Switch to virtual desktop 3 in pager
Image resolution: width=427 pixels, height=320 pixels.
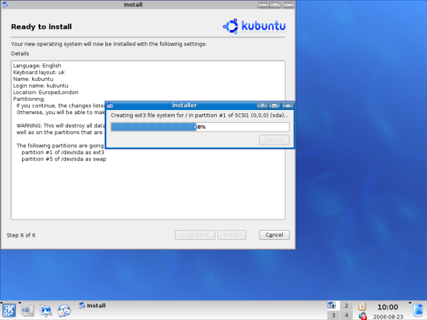(333, 315)
